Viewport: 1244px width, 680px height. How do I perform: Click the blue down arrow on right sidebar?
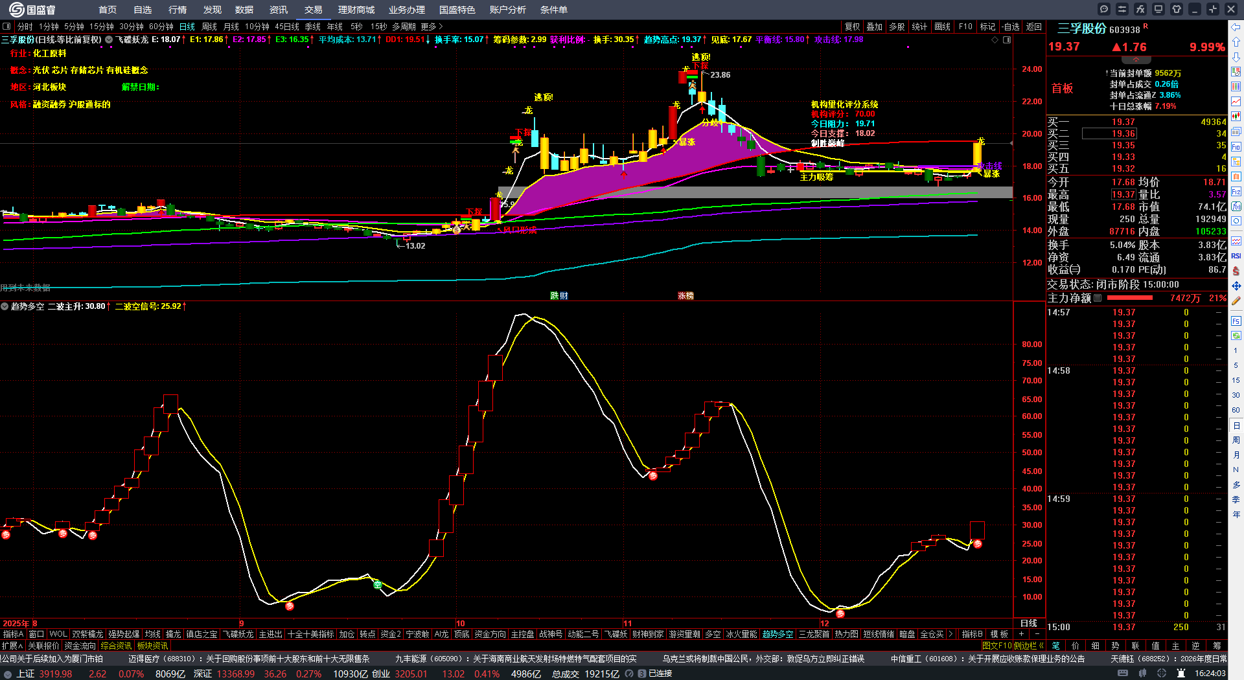pyautogui.click(x=1236, y=58)
